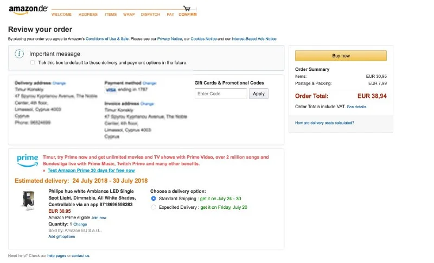This screenshot has height=263, width=434.
Task: Click the Amazon.de logo
Action: point(28,10)
